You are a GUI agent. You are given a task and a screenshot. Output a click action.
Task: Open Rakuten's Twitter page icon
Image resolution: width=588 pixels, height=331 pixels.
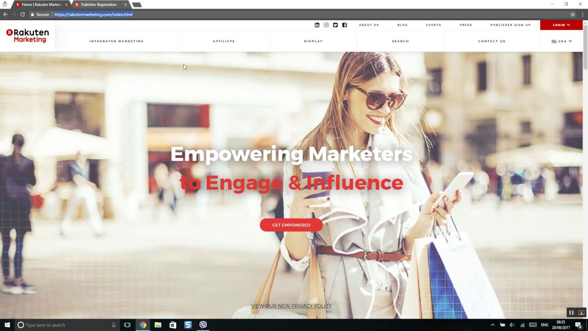tap(335, 25)
